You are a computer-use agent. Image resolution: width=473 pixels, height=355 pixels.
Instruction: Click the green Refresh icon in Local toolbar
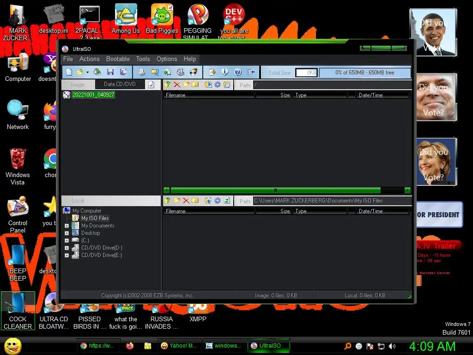click(227, 201)
